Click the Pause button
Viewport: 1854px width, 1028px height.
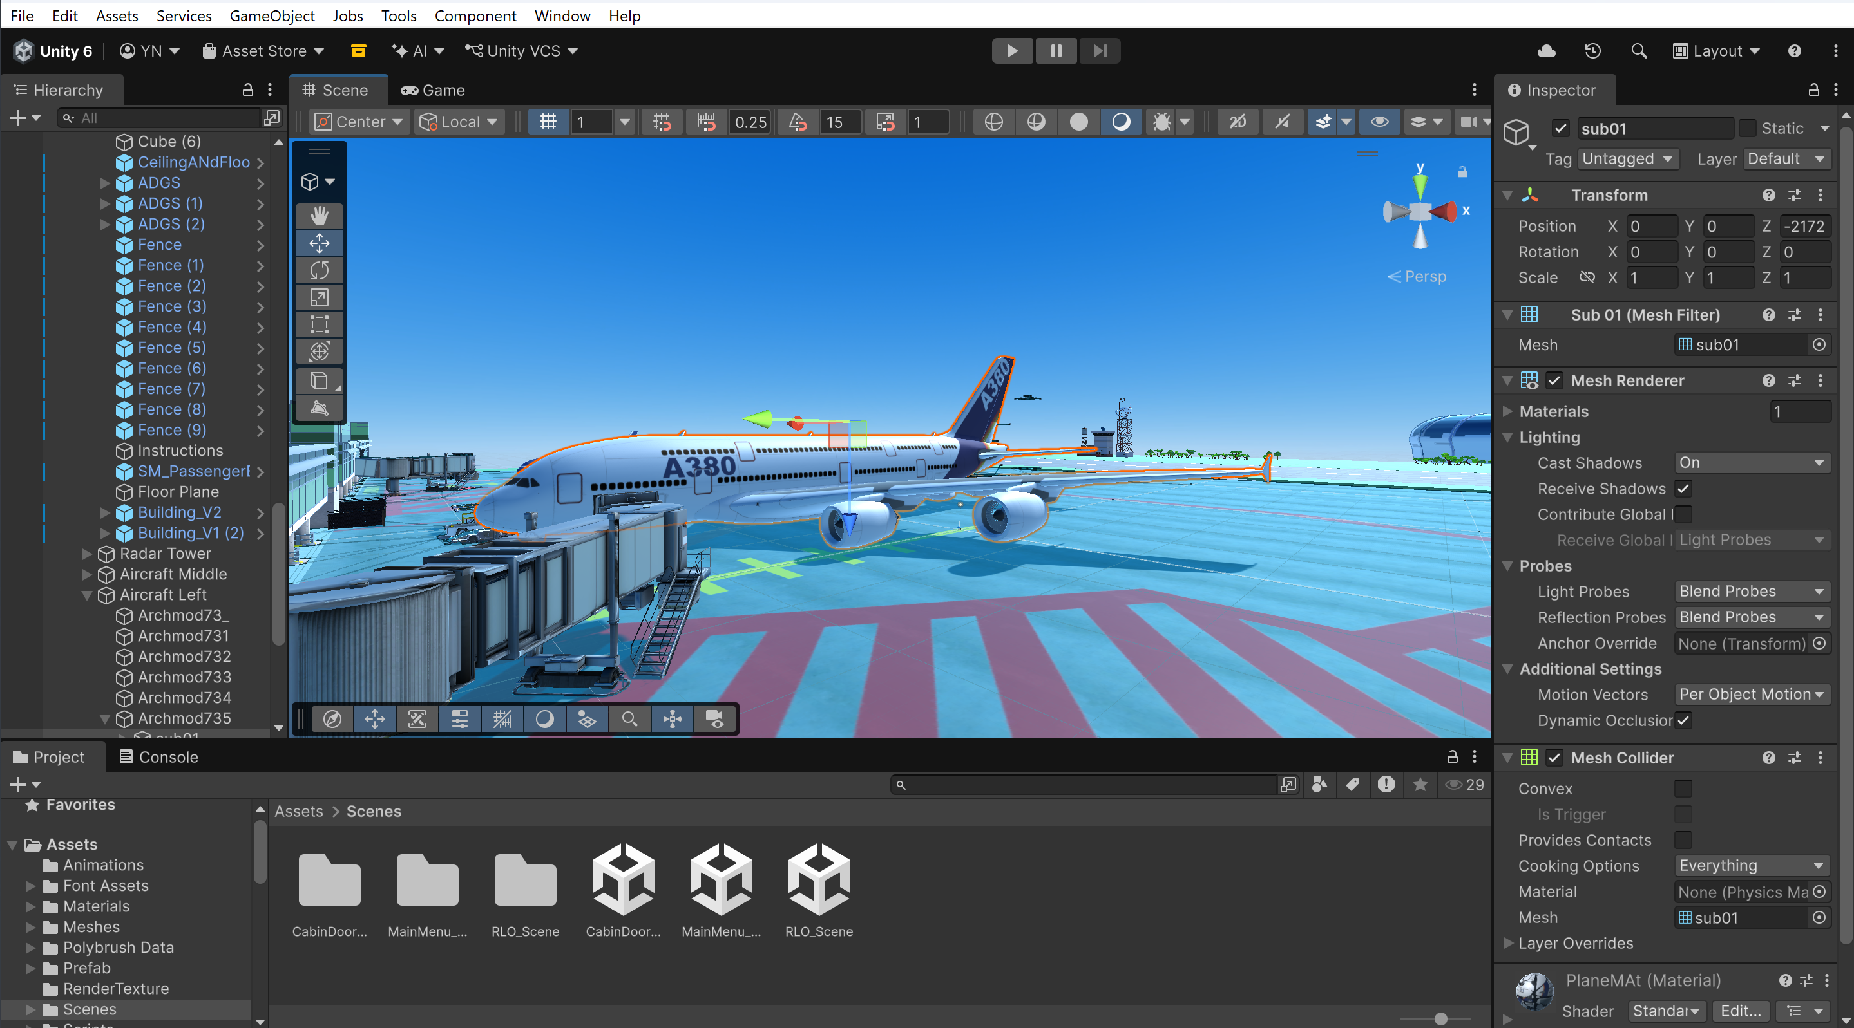tap(1056, 51)
